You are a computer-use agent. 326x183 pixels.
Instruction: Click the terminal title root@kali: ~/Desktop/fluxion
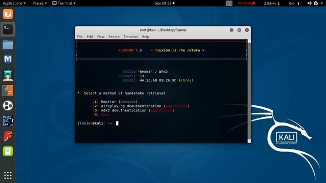click(163, 30)
